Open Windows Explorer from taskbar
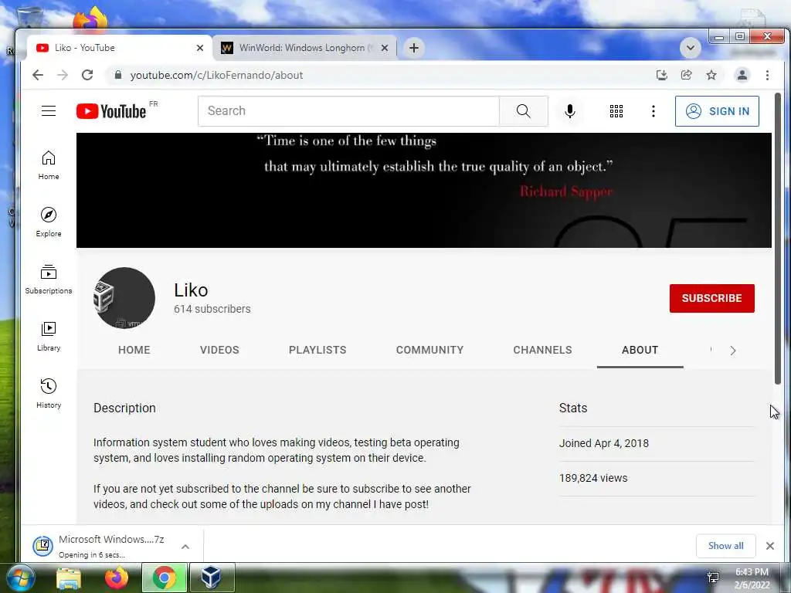This screenshot has height=593, width=791. (x=69, y=578)
